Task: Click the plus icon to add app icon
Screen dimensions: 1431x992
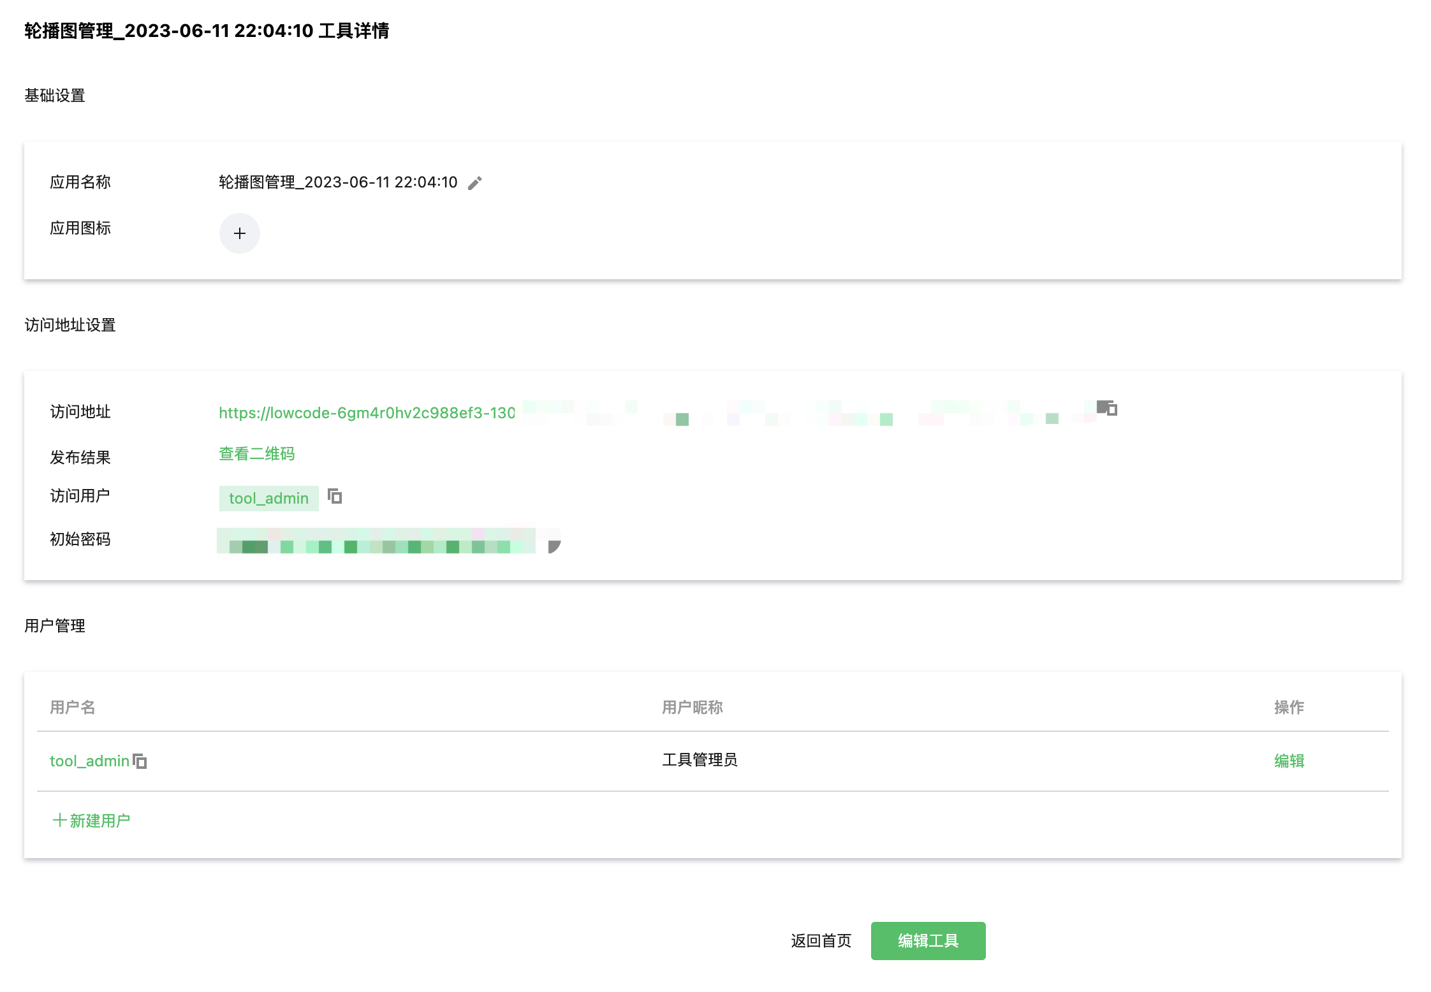Action: click(240, 233)
